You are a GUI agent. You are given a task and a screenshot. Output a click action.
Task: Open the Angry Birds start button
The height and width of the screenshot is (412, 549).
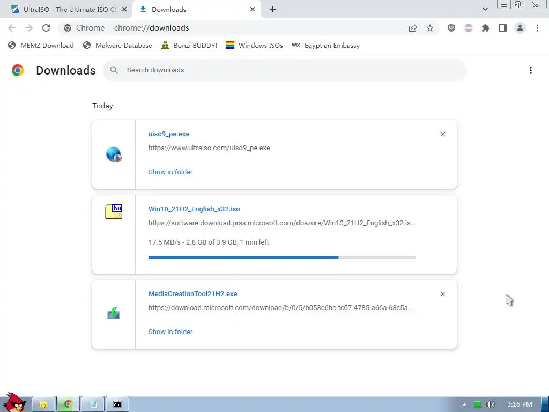pyautogui.click(x=14, y=403)
